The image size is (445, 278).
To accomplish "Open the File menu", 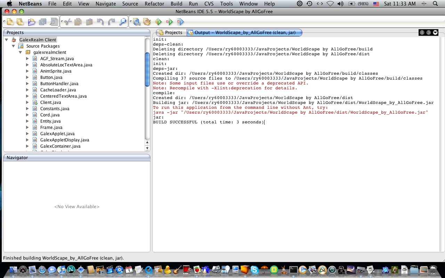I will point(52,4).
